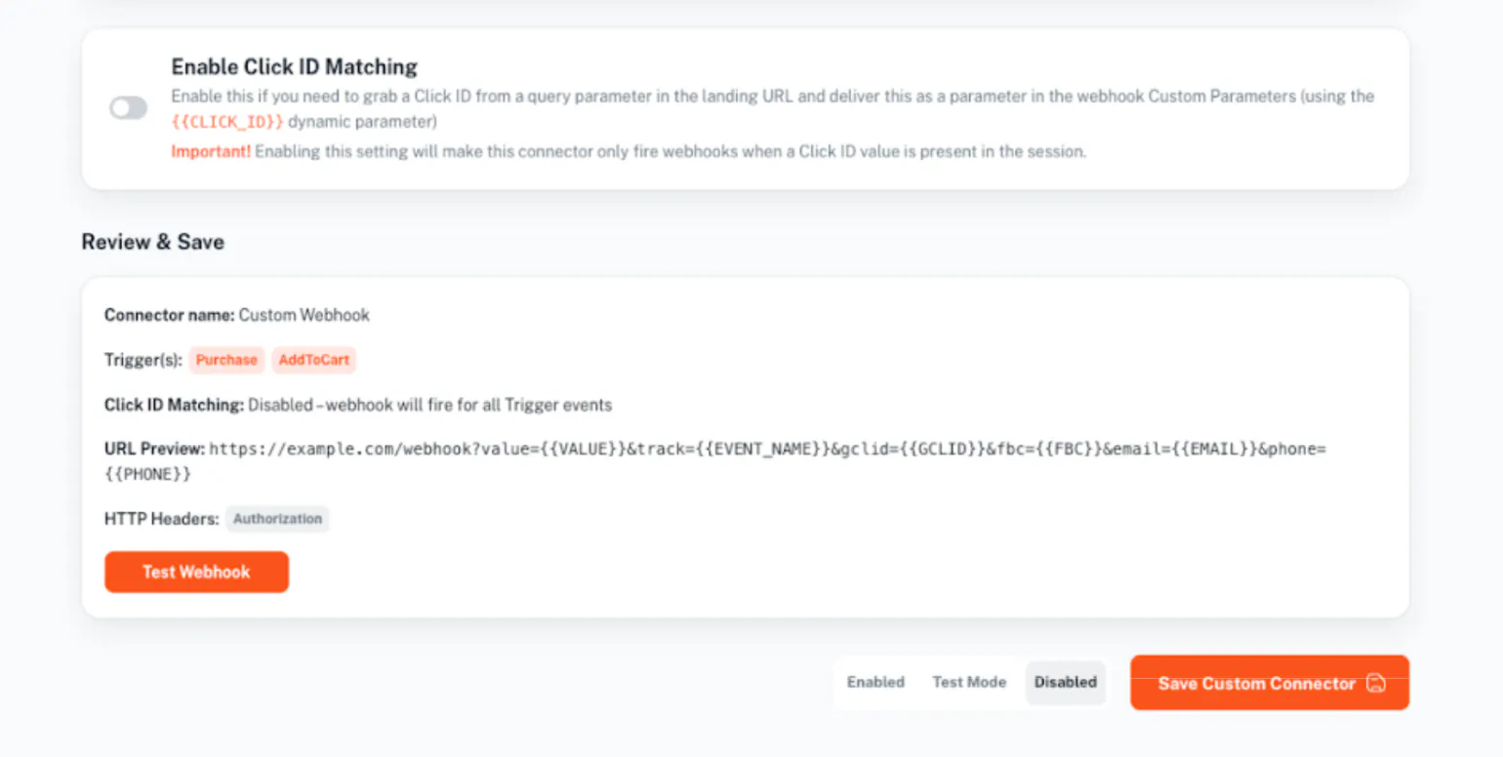This screenshot has height=757, width=1503.
Task: Click Save Custom Connector button text
Action: 1256,683
